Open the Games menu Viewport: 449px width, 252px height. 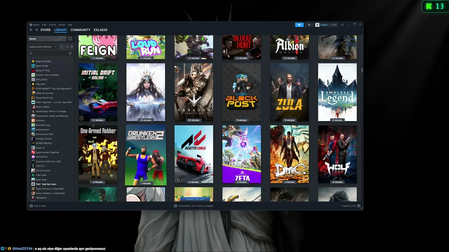[x=62, y=25]
